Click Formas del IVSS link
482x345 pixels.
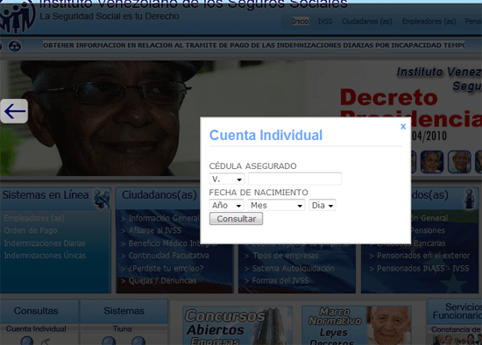coord(280,280)
